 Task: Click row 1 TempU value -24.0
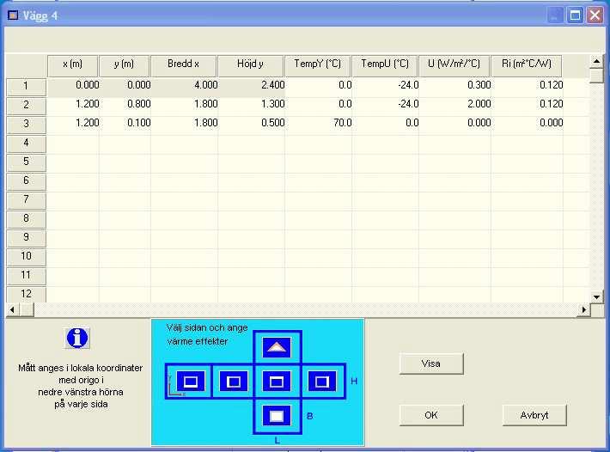(386, 87)
